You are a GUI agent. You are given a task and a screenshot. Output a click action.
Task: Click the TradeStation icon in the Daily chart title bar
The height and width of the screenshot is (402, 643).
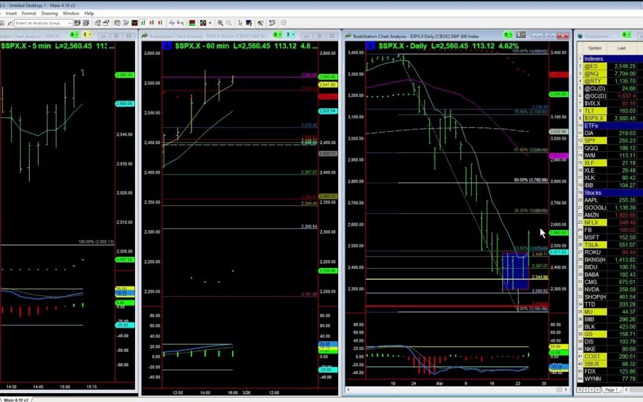coord(348,36)
